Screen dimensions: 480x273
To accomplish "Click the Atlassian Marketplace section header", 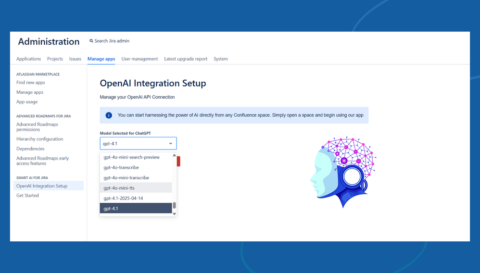I will point(38,74).
